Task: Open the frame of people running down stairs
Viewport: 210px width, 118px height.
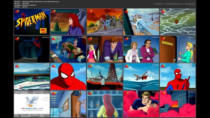Action: pos(105,22)
